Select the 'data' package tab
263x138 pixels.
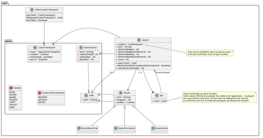[9, 42]
